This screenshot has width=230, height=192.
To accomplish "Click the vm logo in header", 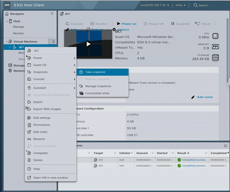I will point(7,5).
